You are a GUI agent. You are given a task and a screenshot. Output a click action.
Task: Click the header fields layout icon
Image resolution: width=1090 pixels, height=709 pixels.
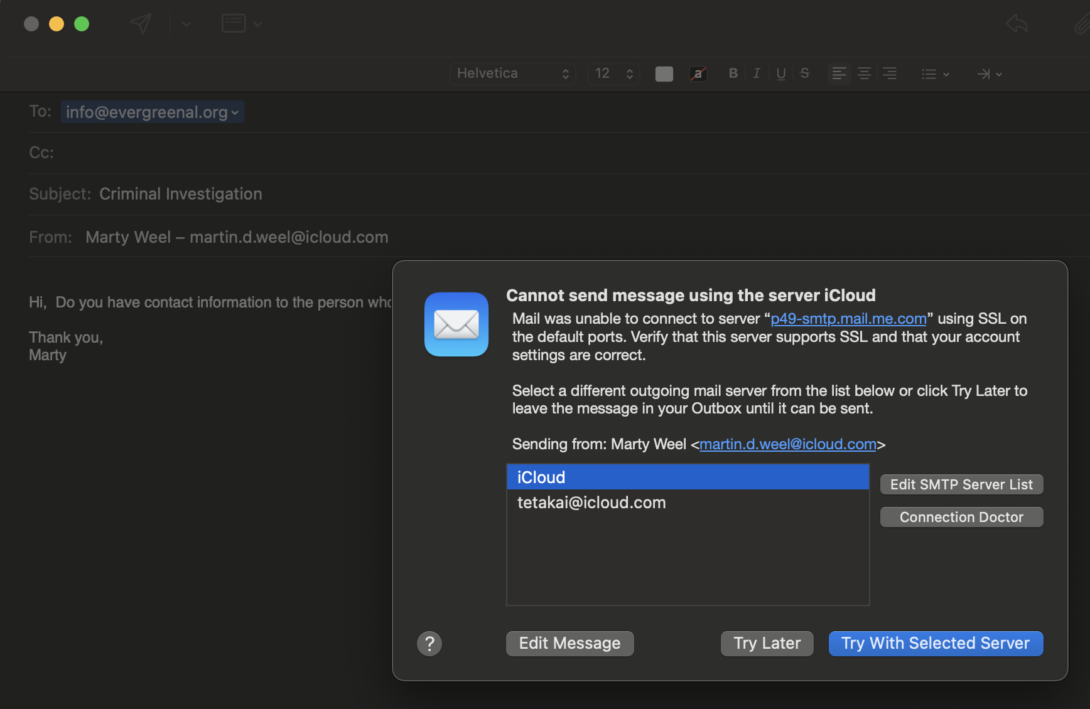(x=234, y=24)
